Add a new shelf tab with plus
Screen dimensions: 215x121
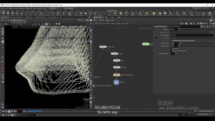pyautogui.click(x=102, y=11)
